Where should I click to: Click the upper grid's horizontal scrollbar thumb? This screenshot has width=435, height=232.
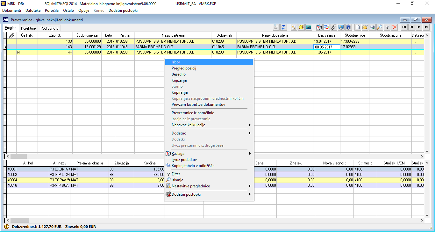tap(19, 156)
